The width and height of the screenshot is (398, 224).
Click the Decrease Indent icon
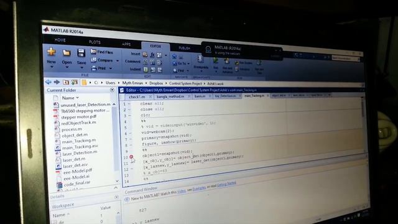tap(160, 70)
